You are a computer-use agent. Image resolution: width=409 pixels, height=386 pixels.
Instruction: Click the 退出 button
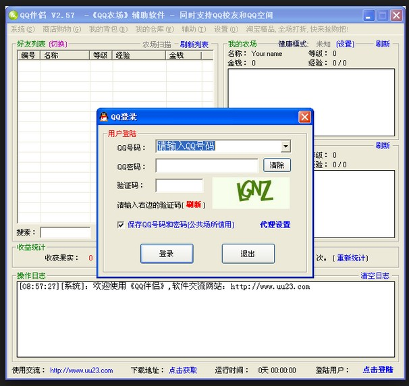click(x=248, y=254)
